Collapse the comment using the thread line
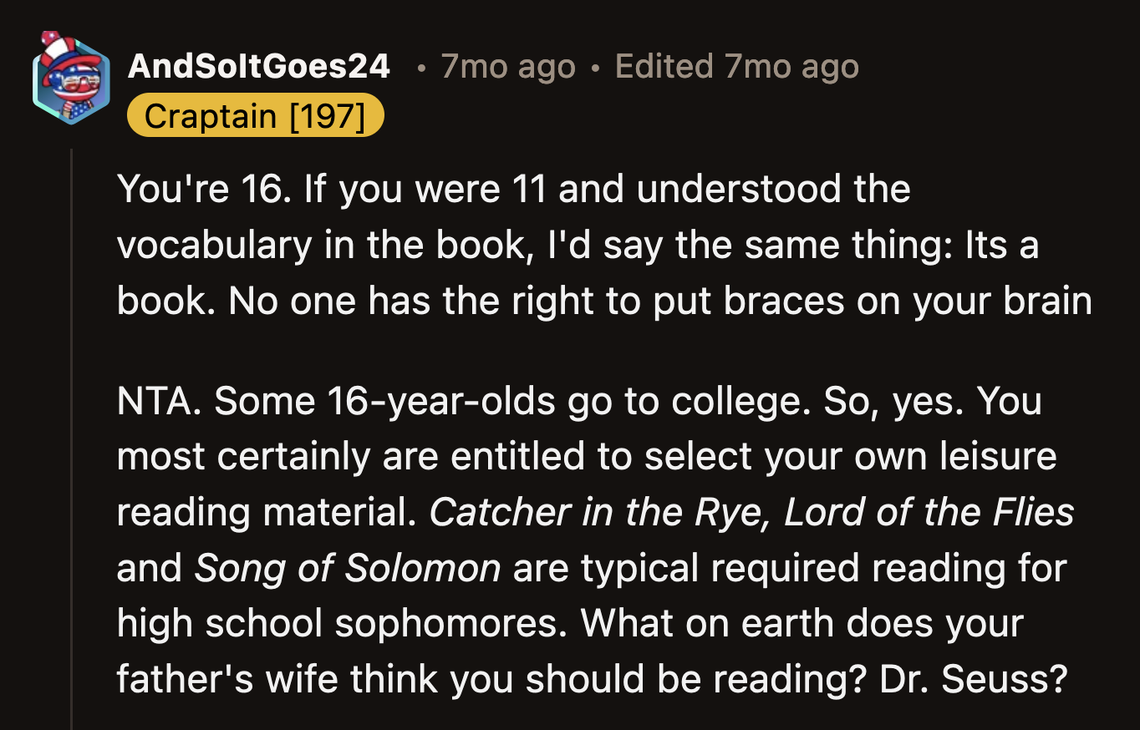The image size is (1140, 730). pyautogui.click(x=71, y=418)
